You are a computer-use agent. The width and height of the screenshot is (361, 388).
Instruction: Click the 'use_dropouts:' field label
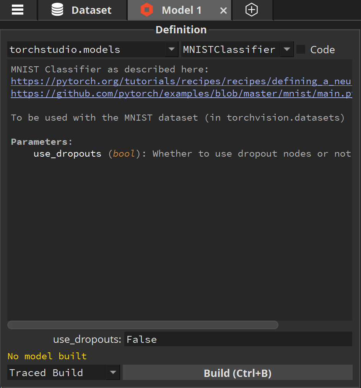point(87,339)
